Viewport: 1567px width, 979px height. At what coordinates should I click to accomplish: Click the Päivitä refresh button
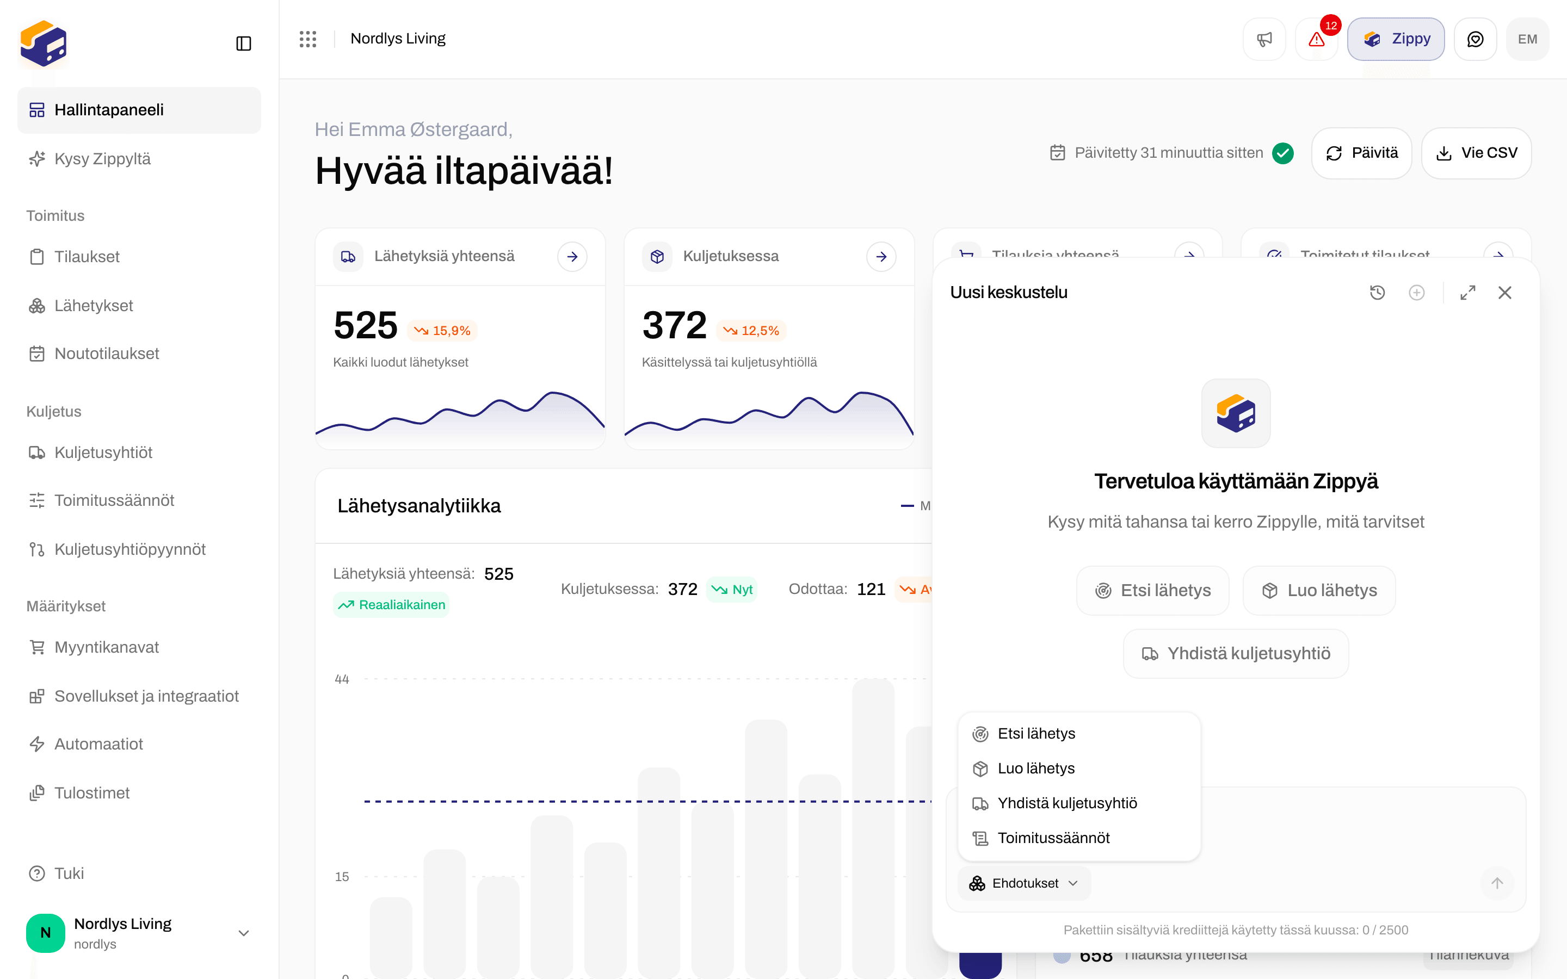coord(1361,153)
